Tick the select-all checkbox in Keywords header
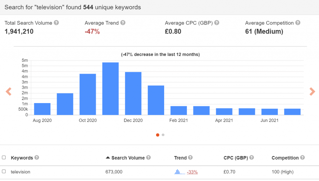 coord(4,158)
